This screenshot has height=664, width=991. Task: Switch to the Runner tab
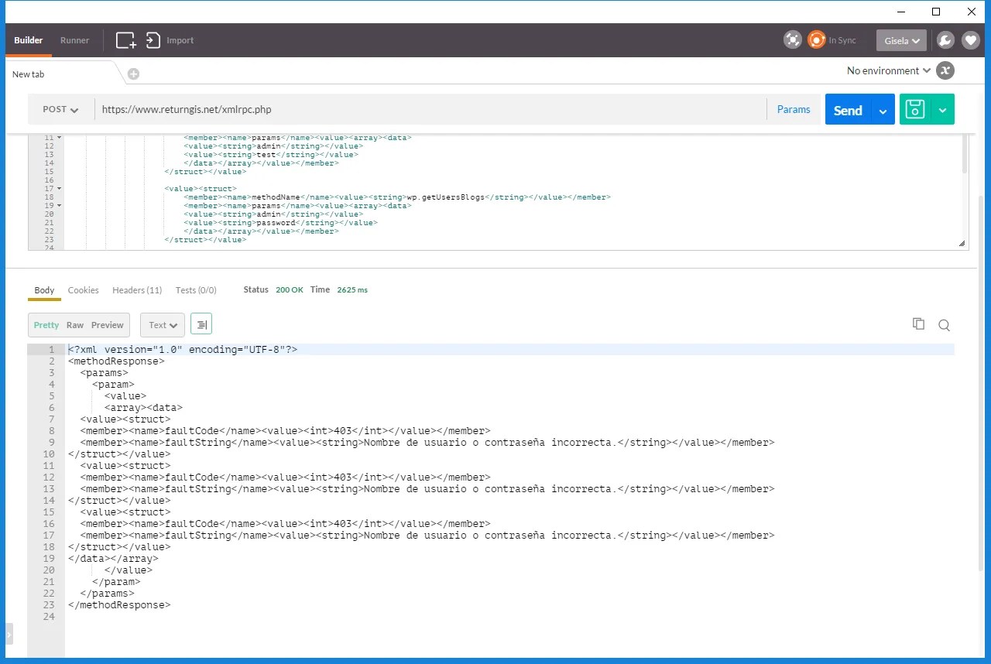tap(75, 40)
